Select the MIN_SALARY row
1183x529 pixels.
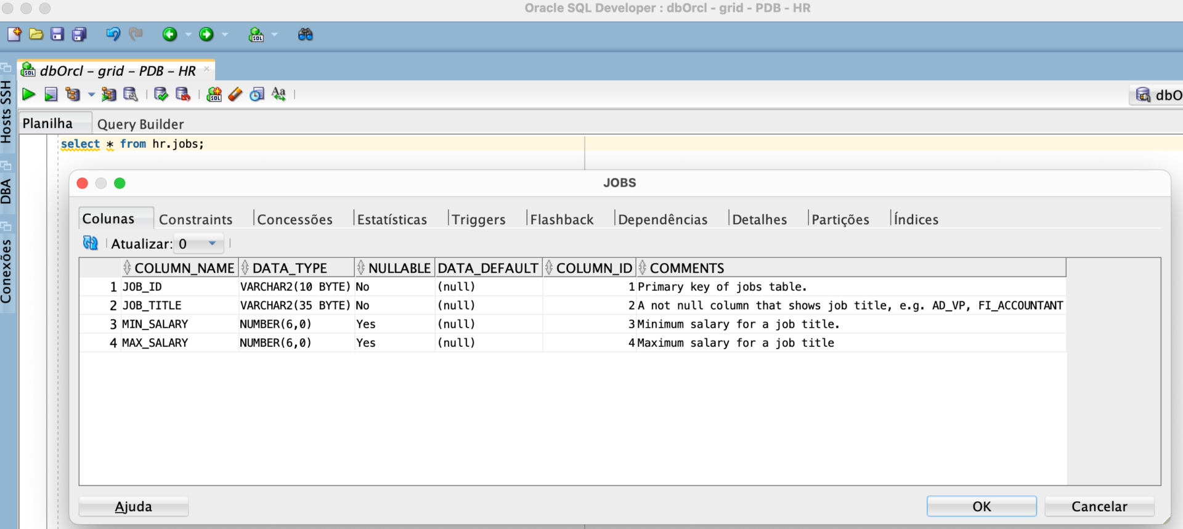[572, 324]
